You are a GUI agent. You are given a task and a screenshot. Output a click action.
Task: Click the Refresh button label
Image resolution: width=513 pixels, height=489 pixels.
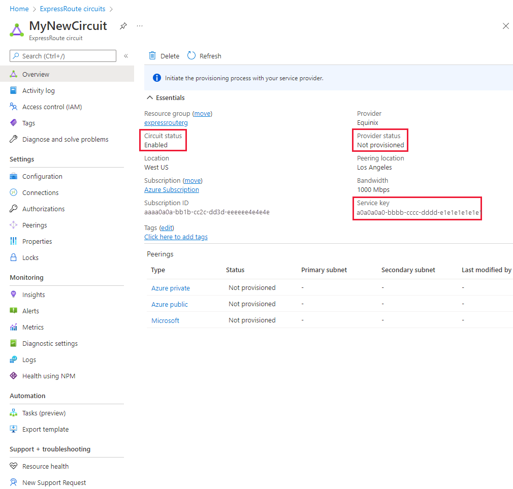210,56
